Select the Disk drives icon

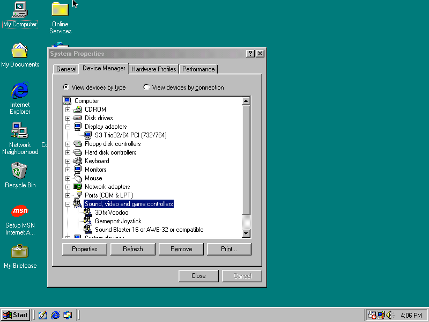78,118
